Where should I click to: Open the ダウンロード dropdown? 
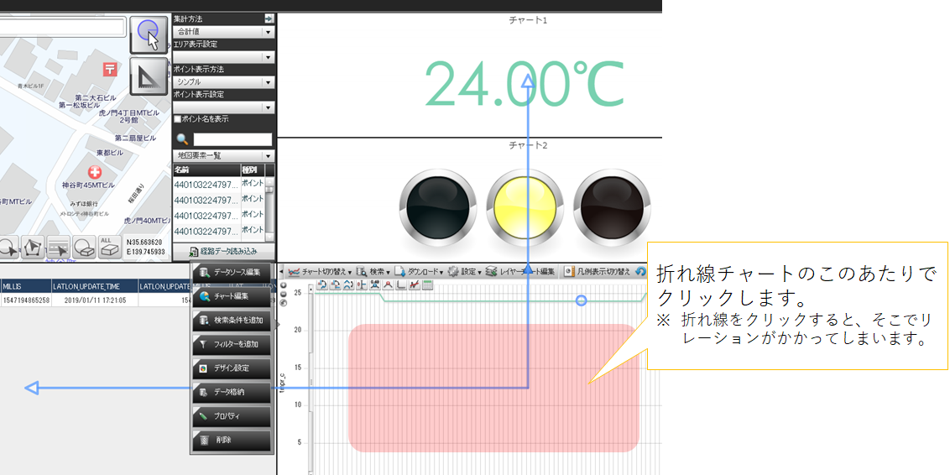[x=420, y=271]
